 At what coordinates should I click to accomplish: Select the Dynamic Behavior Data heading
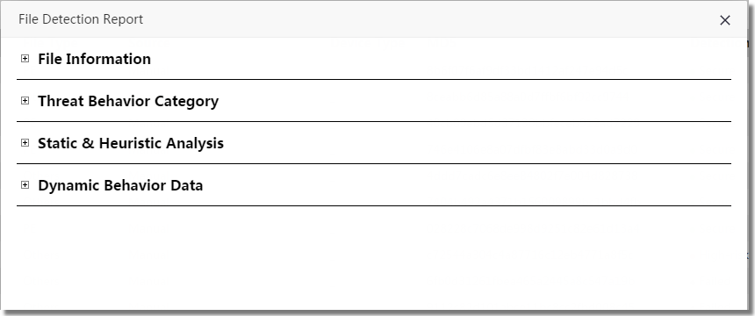[120, 185]
